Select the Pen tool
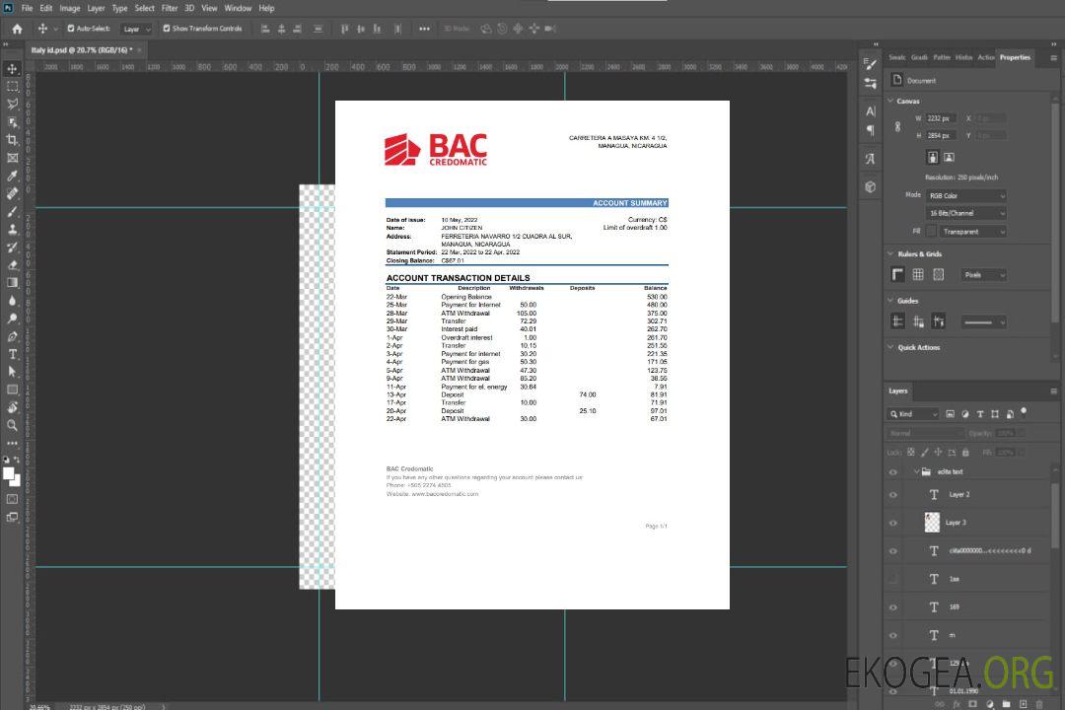The width and height of the screenshot is (1065, 710). tap(12, 336)
